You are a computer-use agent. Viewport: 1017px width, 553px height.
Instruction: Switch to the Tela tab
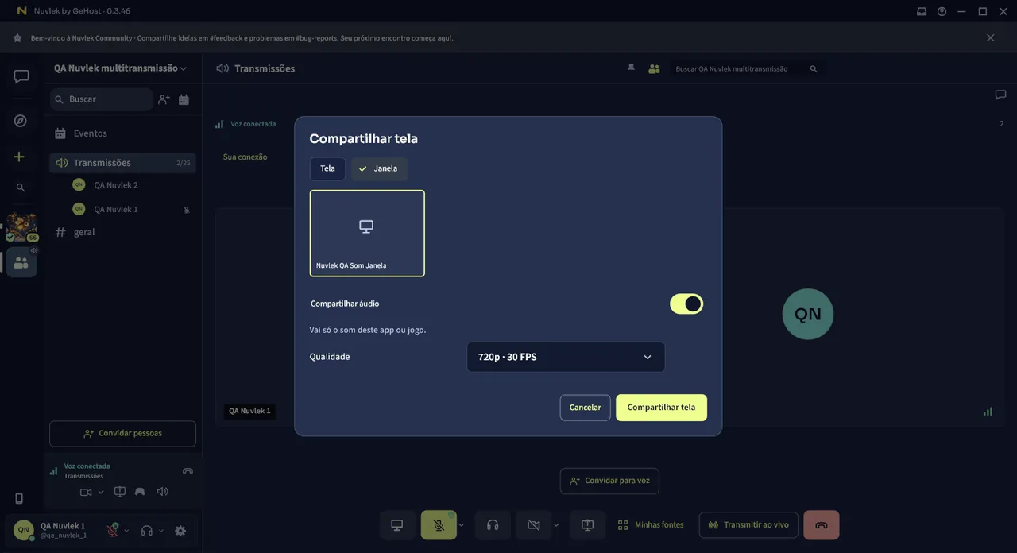[x=327, y=168]
